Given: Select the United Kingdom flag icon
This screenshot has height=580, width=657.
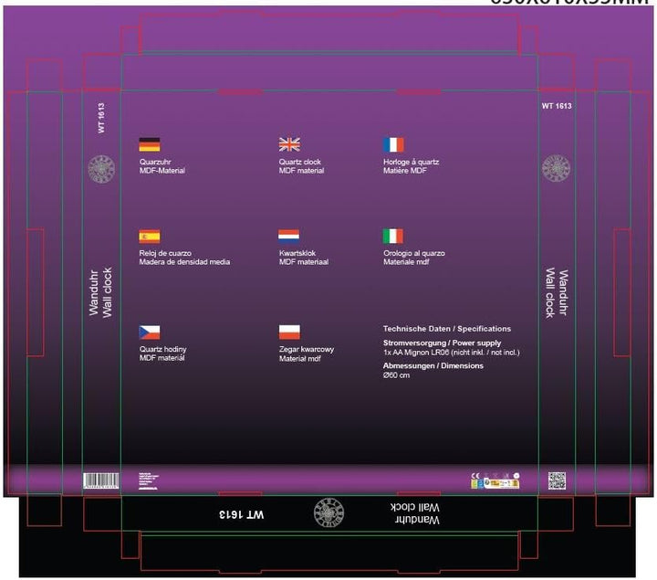Looking at the screenshot, I should point(289,144).
